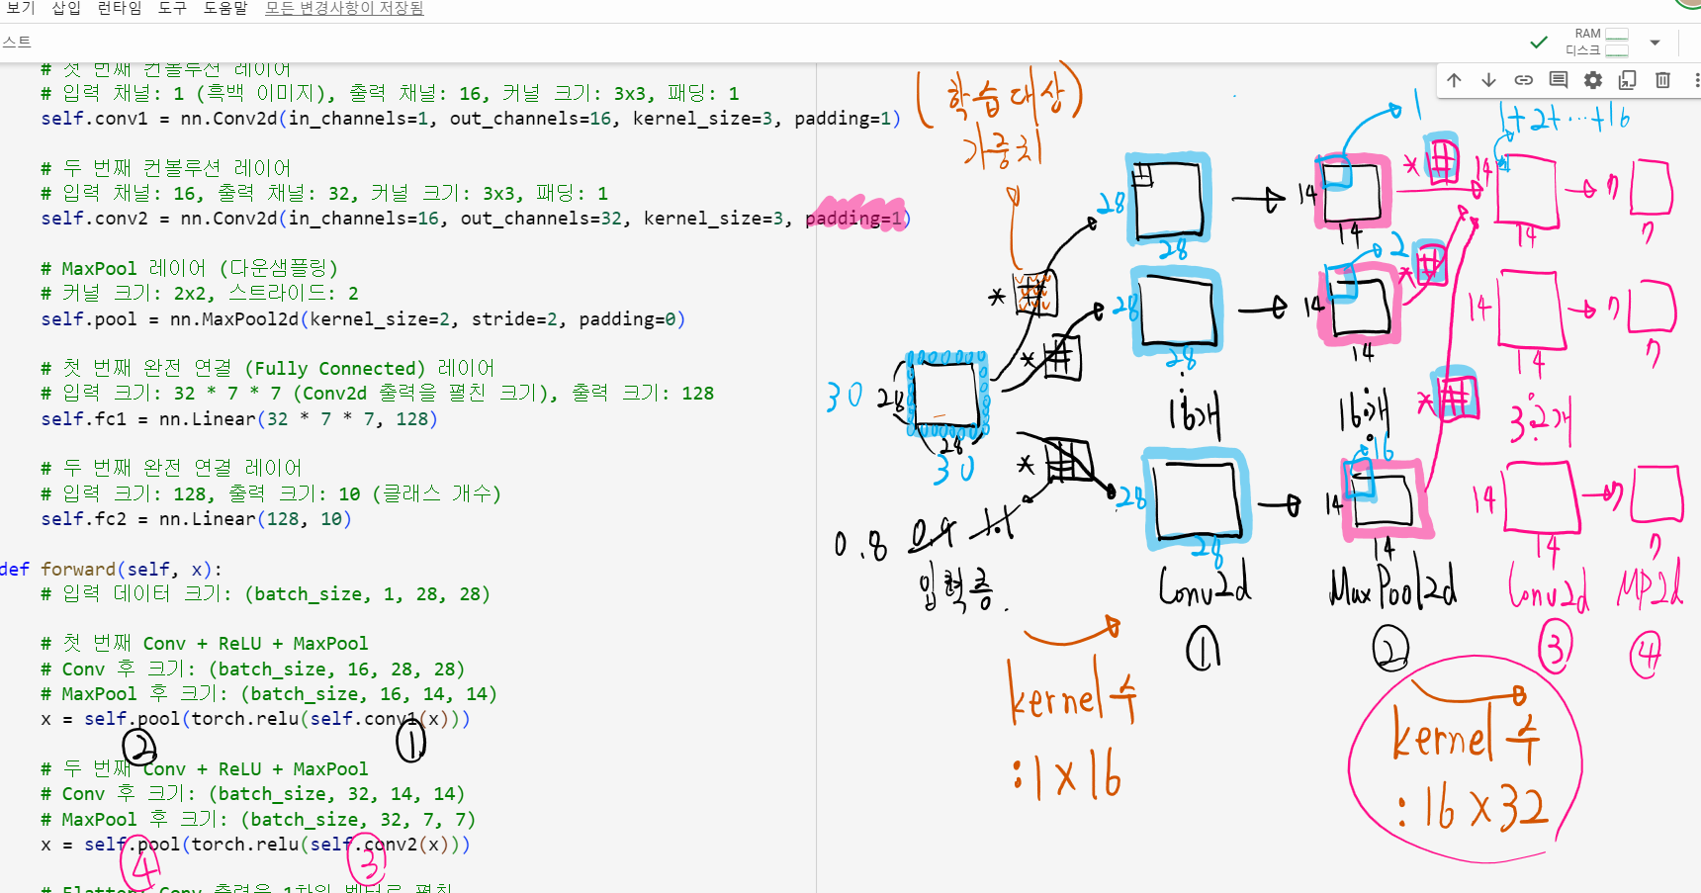Open the 도움말 menu
Screen dimensions: 1701x893
point(225,8)
